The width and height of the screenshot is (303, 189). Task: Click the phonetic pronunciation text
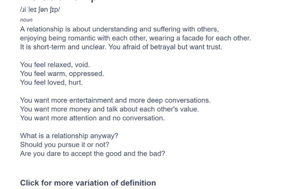pyautogui.click(x=40, y=9)
